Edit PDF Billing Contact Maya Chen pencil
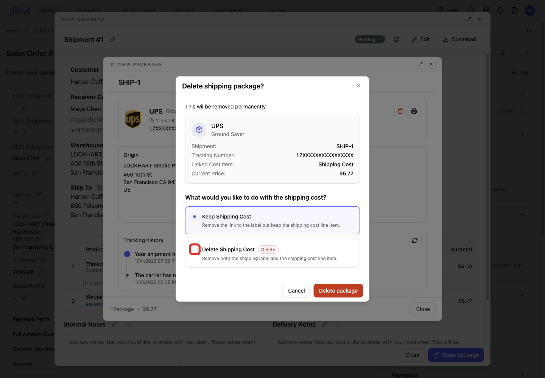 (x=47, y=158)
